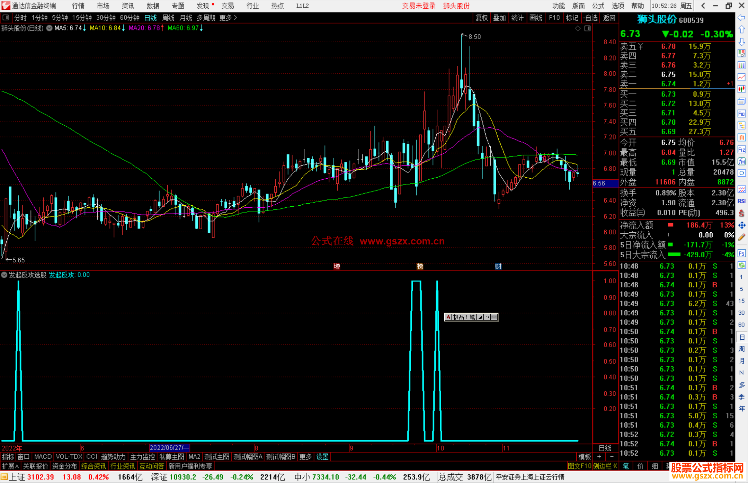748x483 pixels.
Task: Select the MACD indicator tab
Action: tap(43, 457)
